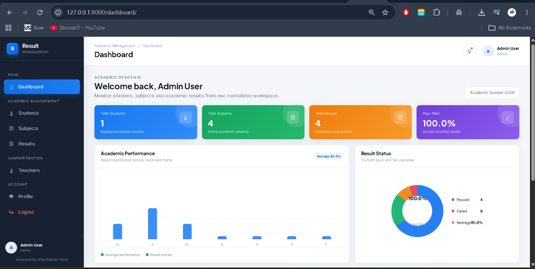535x269 pixels.
Task: Click the Academic Session 2026 button
Action: (x=492, y=92)
